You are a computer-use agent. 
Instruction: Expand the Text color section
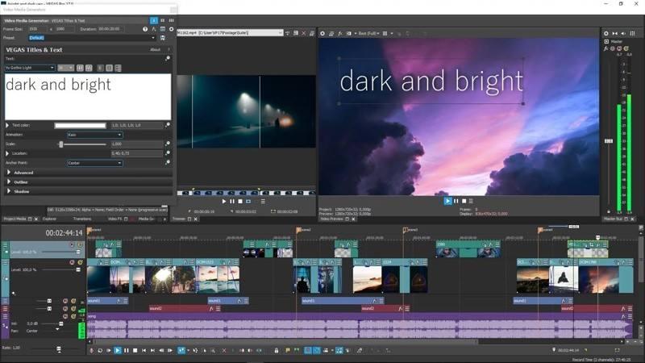7,125
